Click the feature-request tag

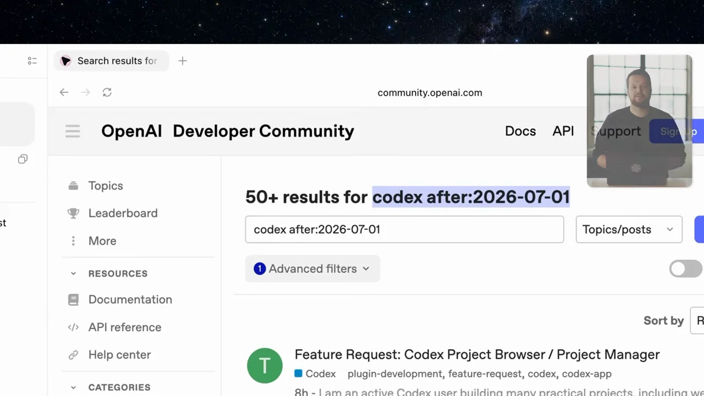pos(485,373)
